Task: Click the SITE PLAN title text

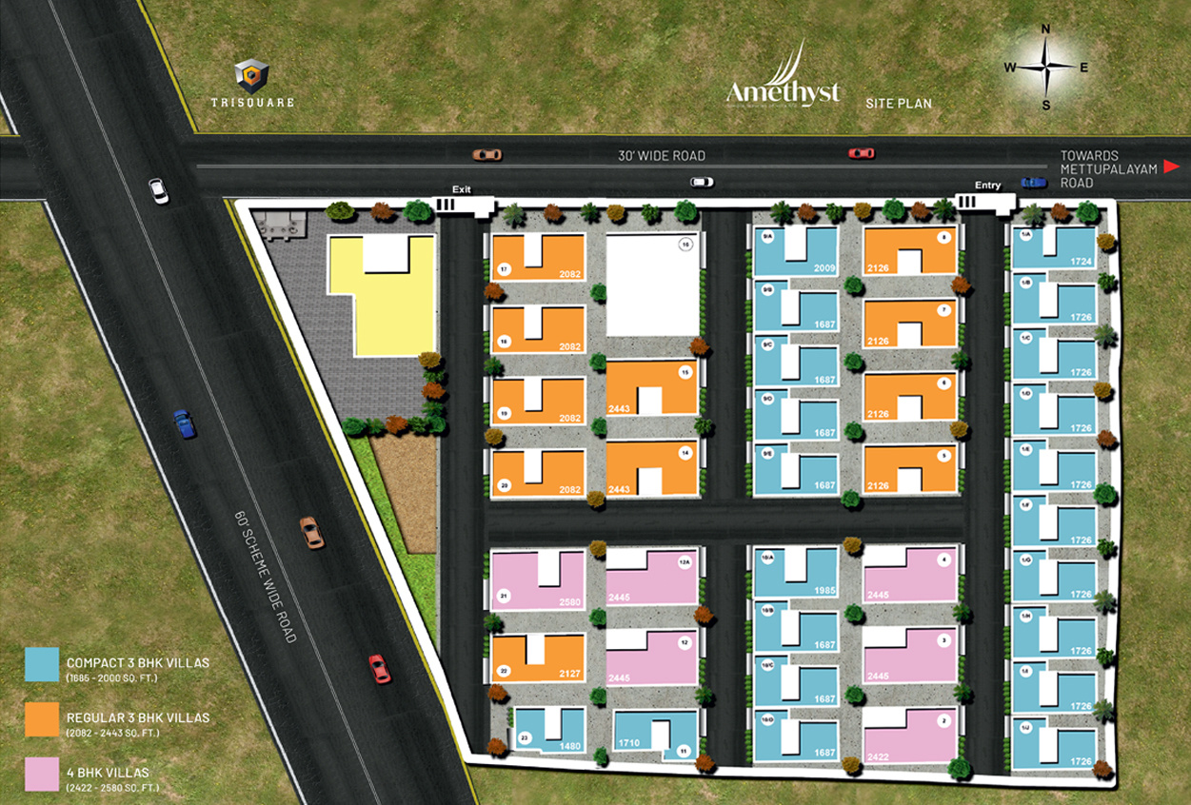Action: (899, 103)
